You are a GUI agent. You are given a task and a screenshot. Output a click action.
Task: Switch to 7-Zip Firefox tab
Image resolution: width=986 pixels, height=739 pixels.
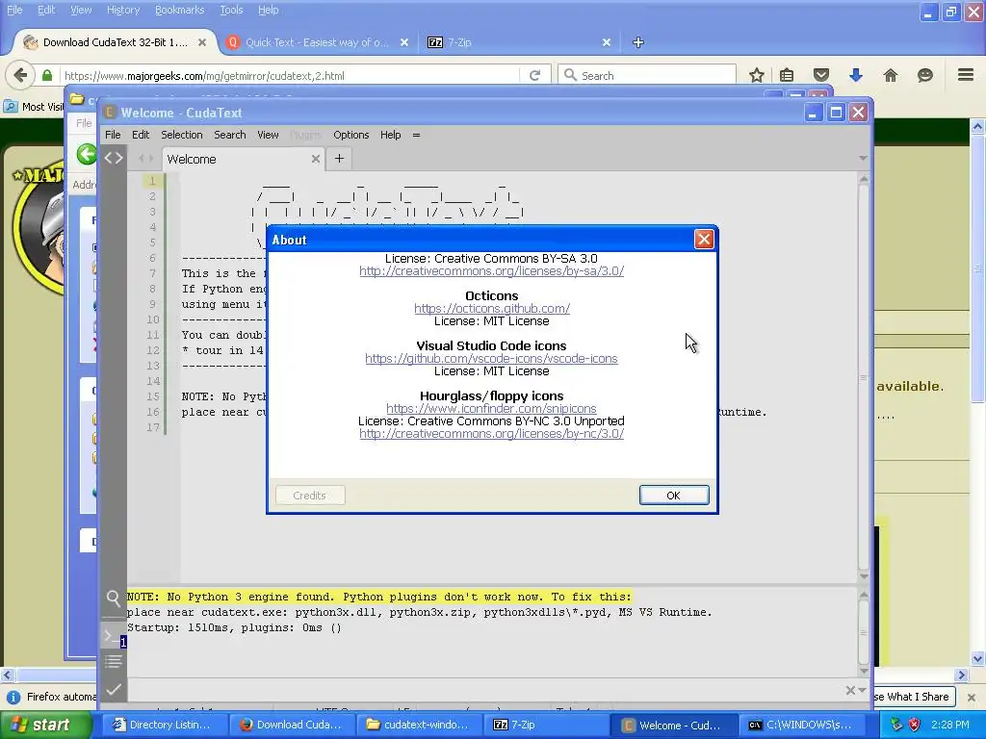click(519, 42)
